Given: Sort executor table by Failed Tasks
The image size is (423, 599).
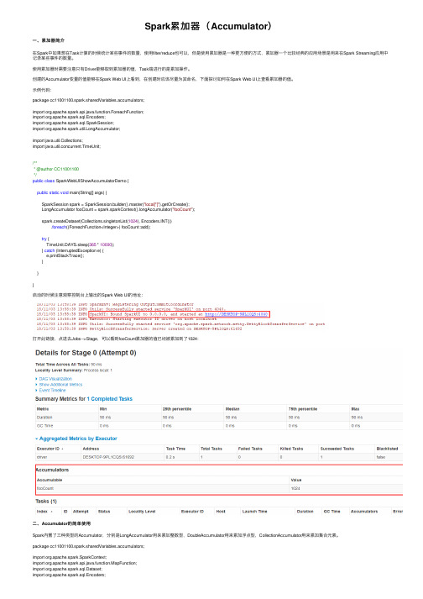Looking at the screenshot, I should tap(250, 449).
